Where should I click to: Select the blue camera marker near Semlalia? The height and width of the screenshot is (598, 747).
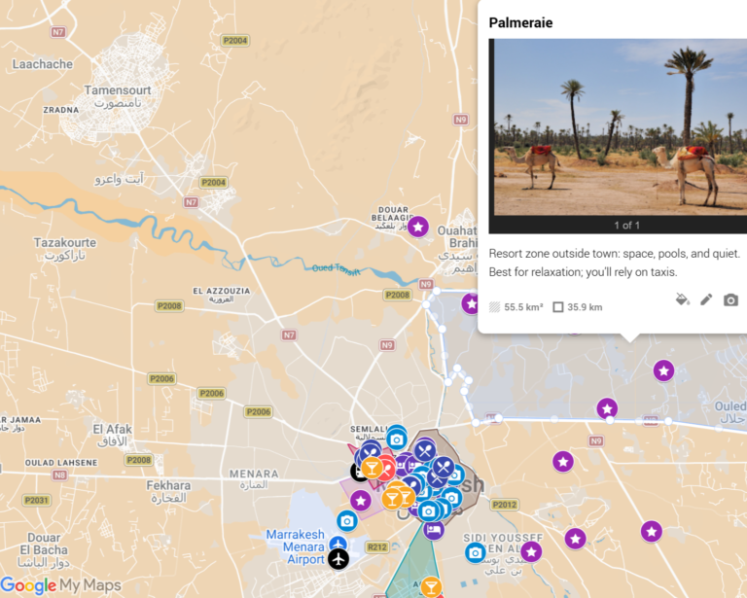tap(397, 439)
